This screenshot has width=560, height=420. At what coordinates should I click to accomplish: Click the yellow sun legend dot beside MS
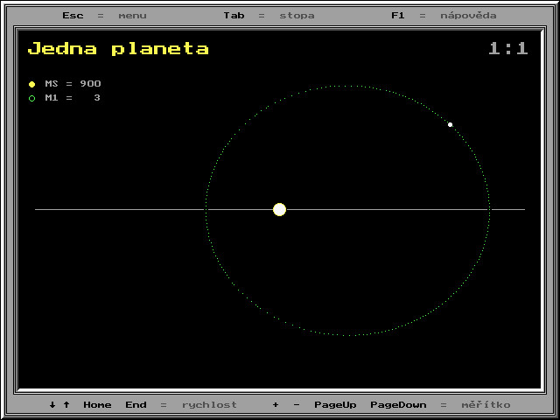click(x=31, y=84)
